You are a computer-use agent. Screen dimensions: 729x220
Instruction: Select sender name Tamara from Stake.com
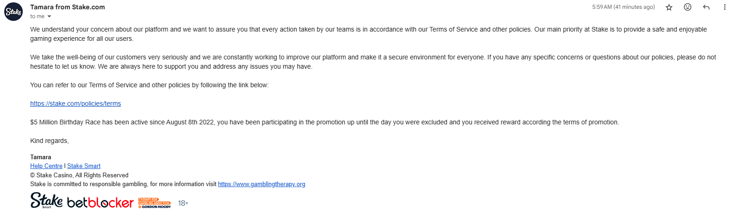click(x=67, y=7)
